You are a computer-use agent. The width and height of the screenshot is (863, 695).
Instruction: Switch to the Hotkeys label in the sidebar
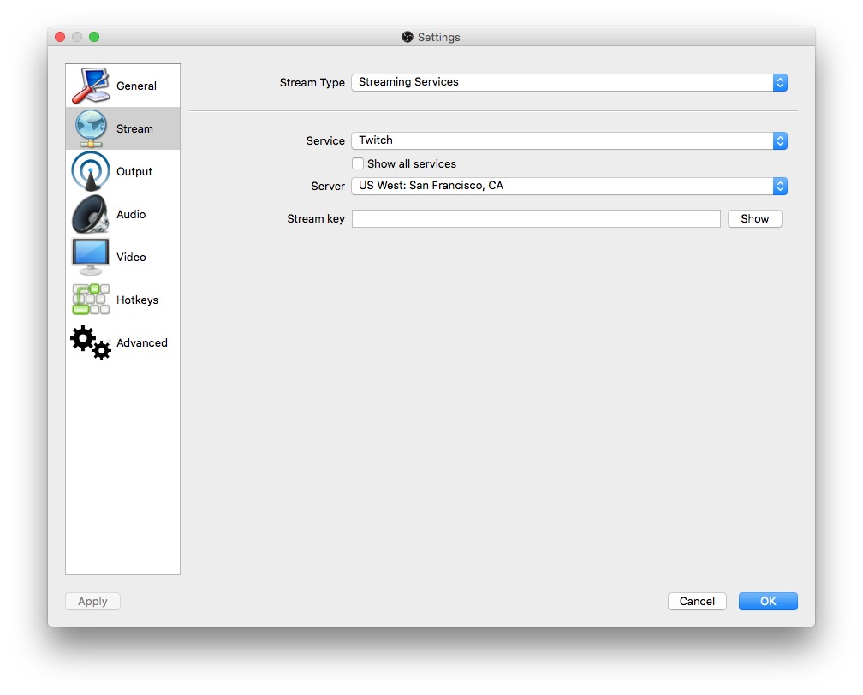137,300
